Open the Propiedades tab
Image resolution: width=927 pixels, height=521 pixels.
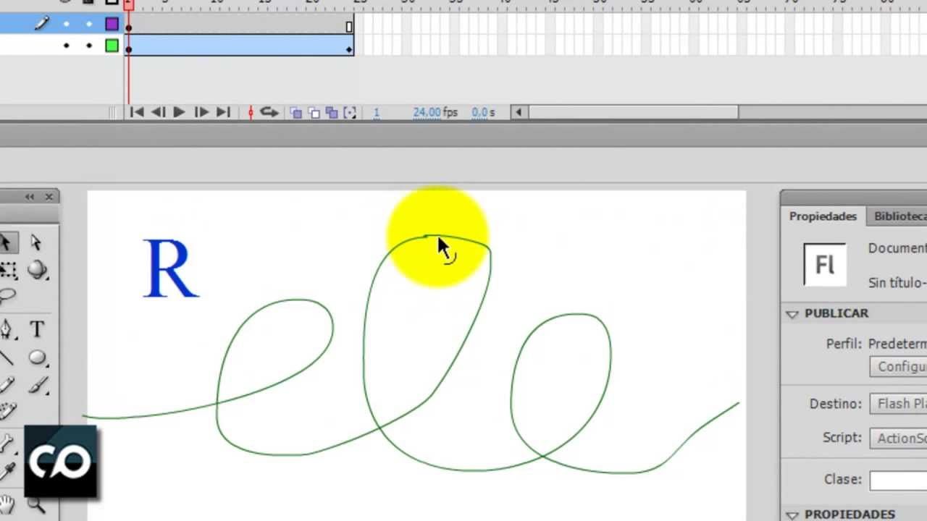tap(823, 216)
